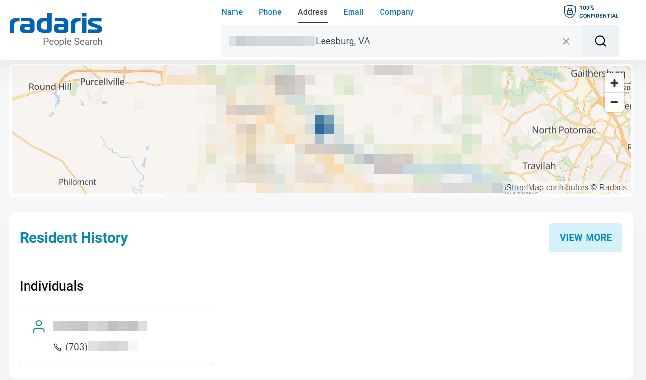The image size is (646, 380).
Task: Open the Company search tab
Action: point(396,12)
